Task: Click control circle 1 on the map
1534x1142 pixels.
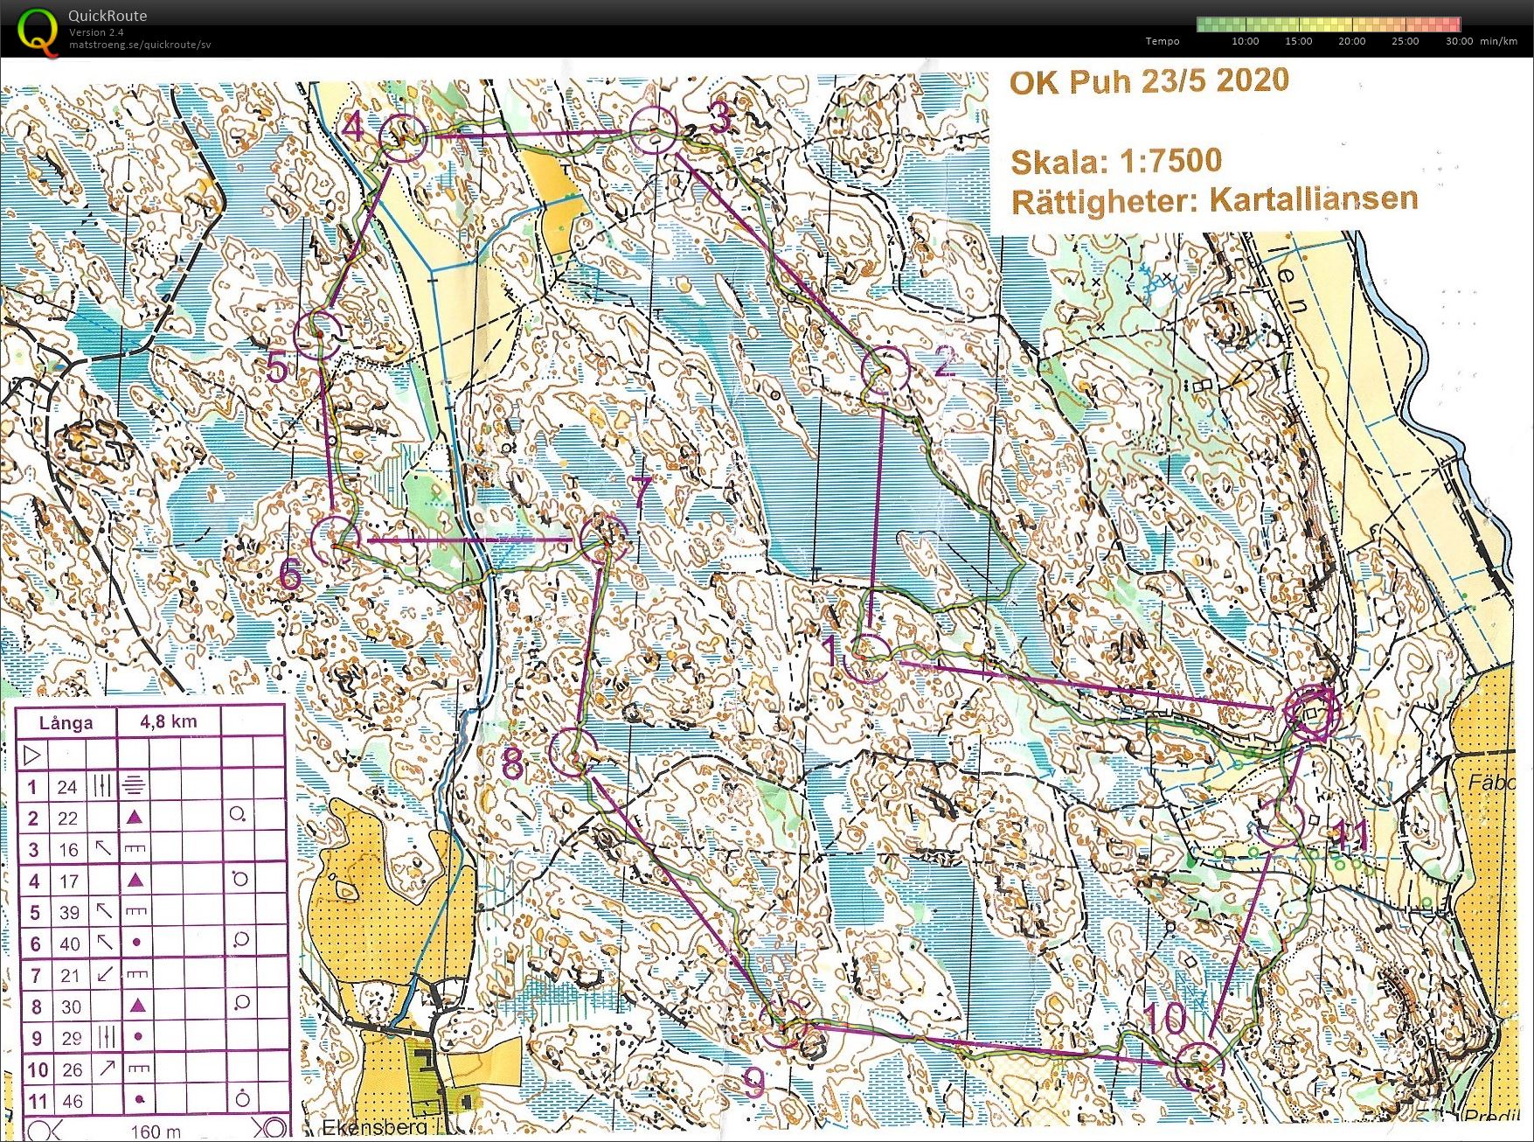Action: coord(866,658)
